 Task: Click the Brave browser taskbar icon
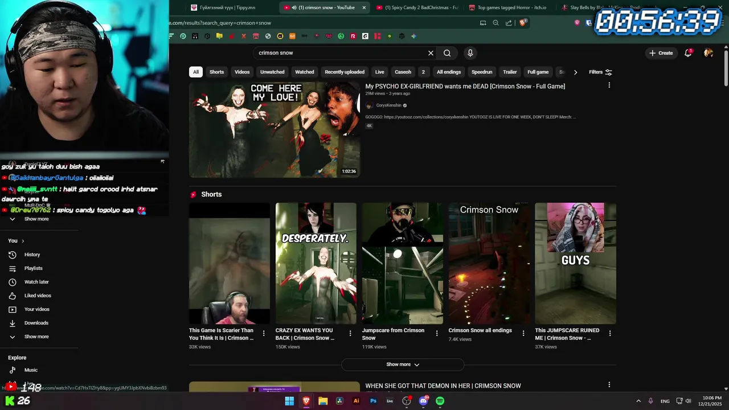pos(306,401)
